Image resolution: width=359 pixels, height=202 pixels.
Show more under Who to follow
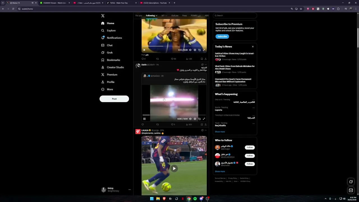click(x=220, y=171)
